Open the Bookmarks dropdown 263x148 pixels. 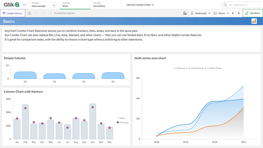tap(201, 13)
